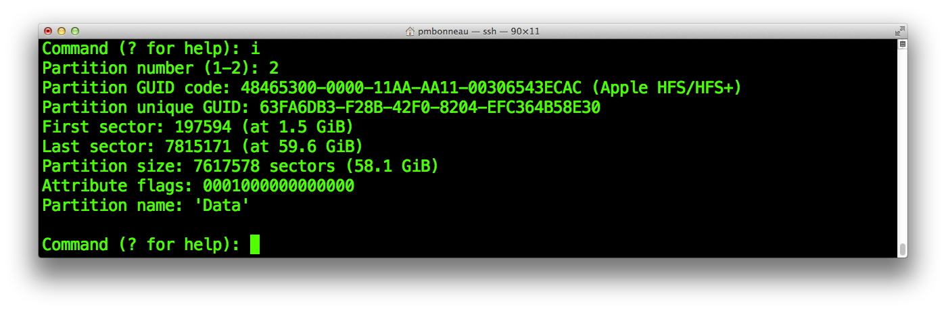The width and height of the screenshot is (946, 311).
Task: Click the split pane icon above scrollbar
Action: point(902,44)
